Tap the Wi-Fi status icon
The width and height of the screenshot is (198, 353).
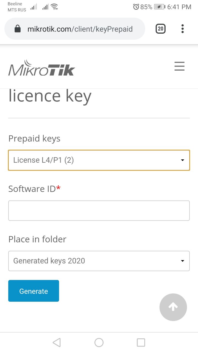(x=54, y=7)
